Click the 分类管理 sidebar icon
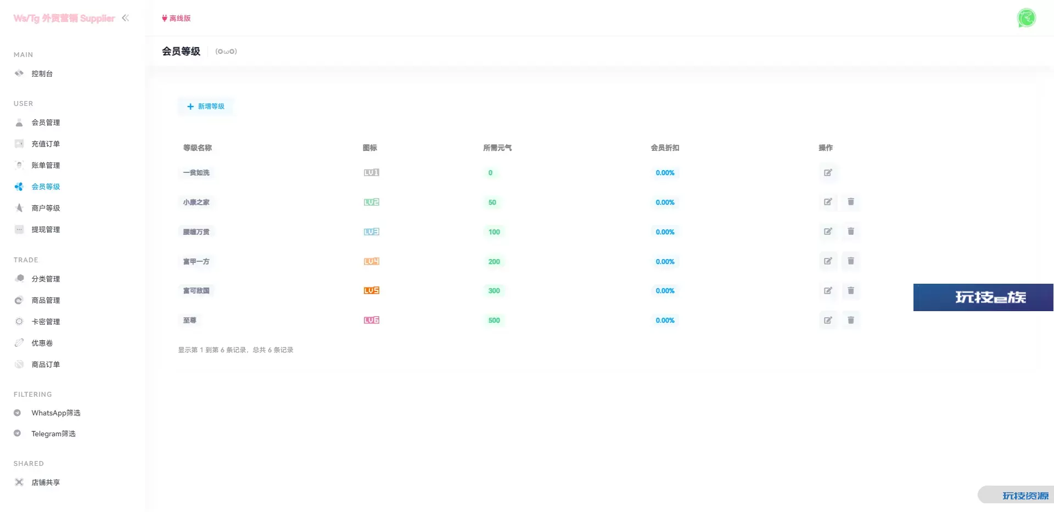1054x512 pixels. pyautogui.click(x=19, y=279)
